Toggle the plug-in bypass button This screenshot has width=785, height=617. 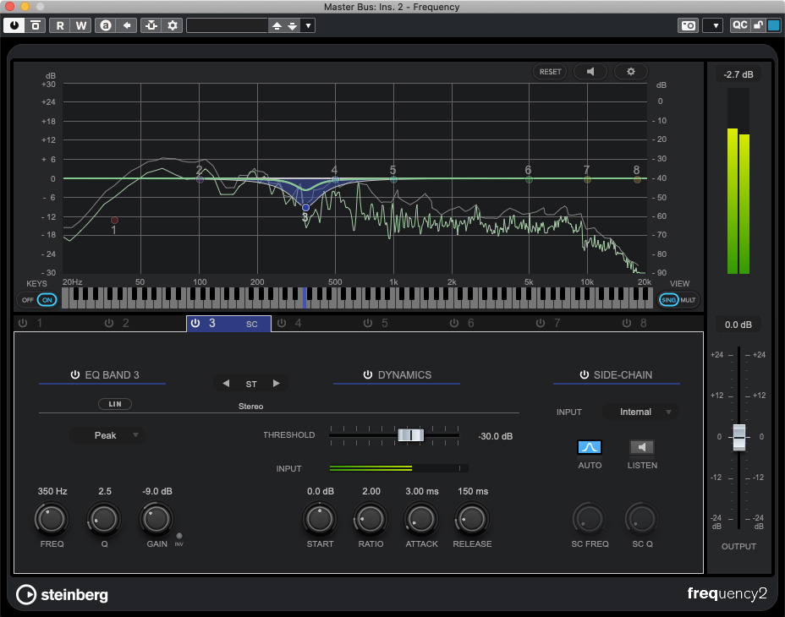pyautogui.click(x=35, y=25)
